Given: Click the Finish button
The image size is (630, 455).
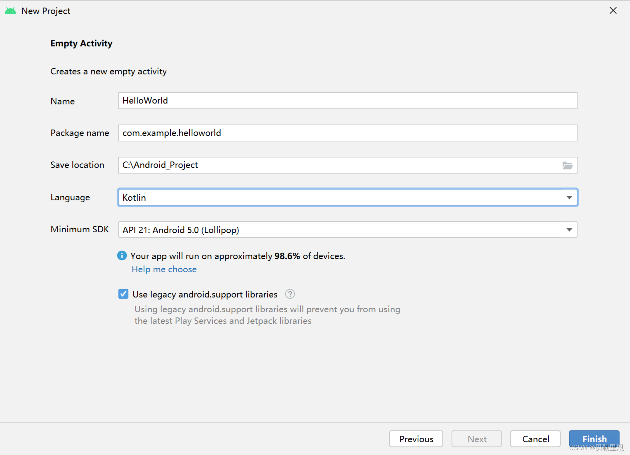Looking at the screenshot, I should 594,439.
